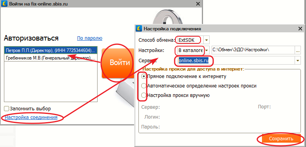Screen dimensions: 306x147
Task: Choose Настройка прокси вручную option
Action: click(144, 95)
